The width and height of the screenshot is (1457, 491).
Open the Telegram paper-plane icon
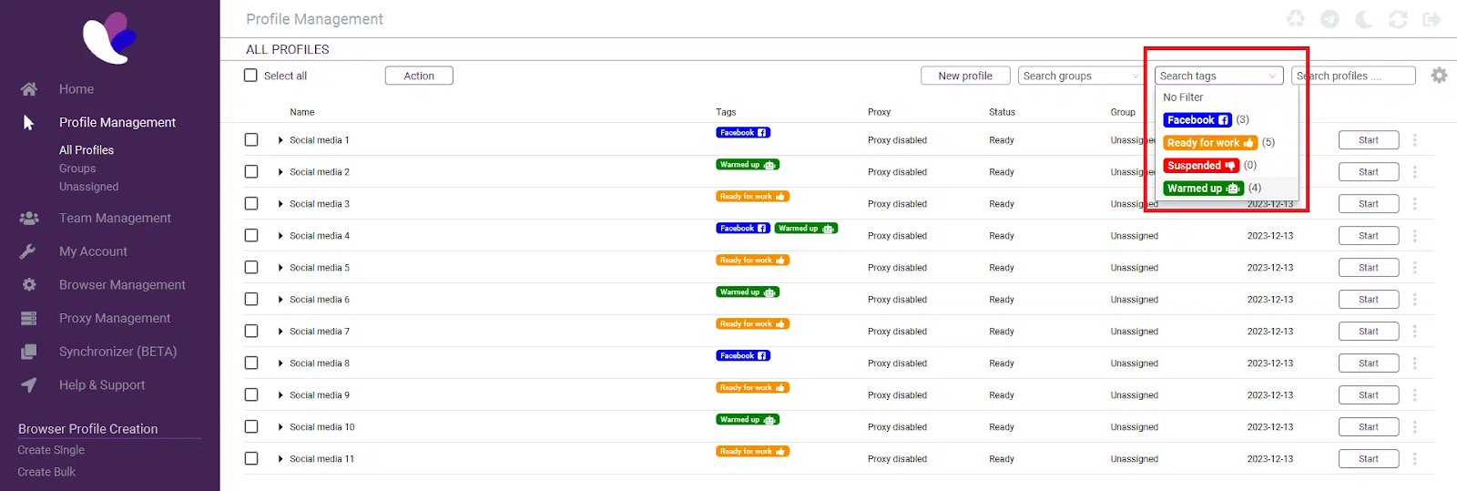1330,19
